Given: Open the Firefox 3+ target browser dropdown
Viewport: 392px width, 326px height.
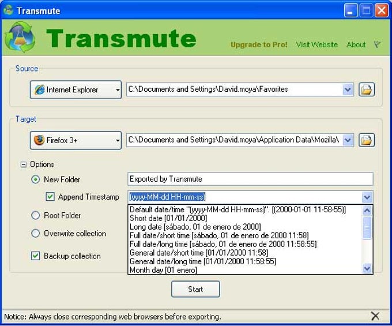Looking at the screenshot, I should [x=76, y=140].
